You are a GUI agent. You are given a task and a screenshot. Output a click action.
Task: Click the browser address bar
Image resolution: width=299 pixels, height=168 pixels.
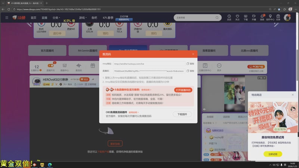click(140, 9)
